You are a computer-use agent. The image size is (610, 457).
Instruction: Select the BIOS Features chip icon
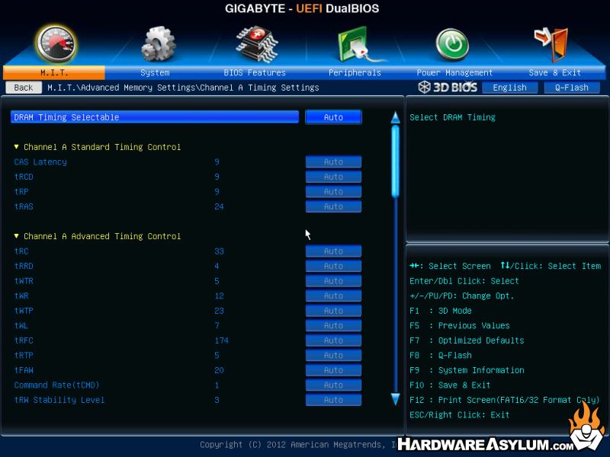[x=256, y=44]
